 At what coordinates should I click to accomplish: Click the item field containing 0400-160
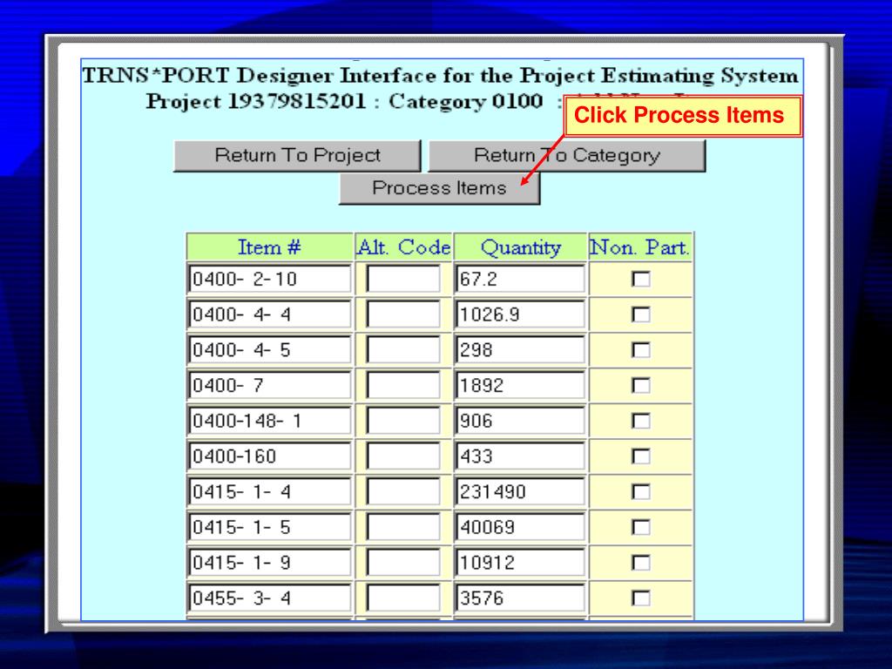coord(270,456)
